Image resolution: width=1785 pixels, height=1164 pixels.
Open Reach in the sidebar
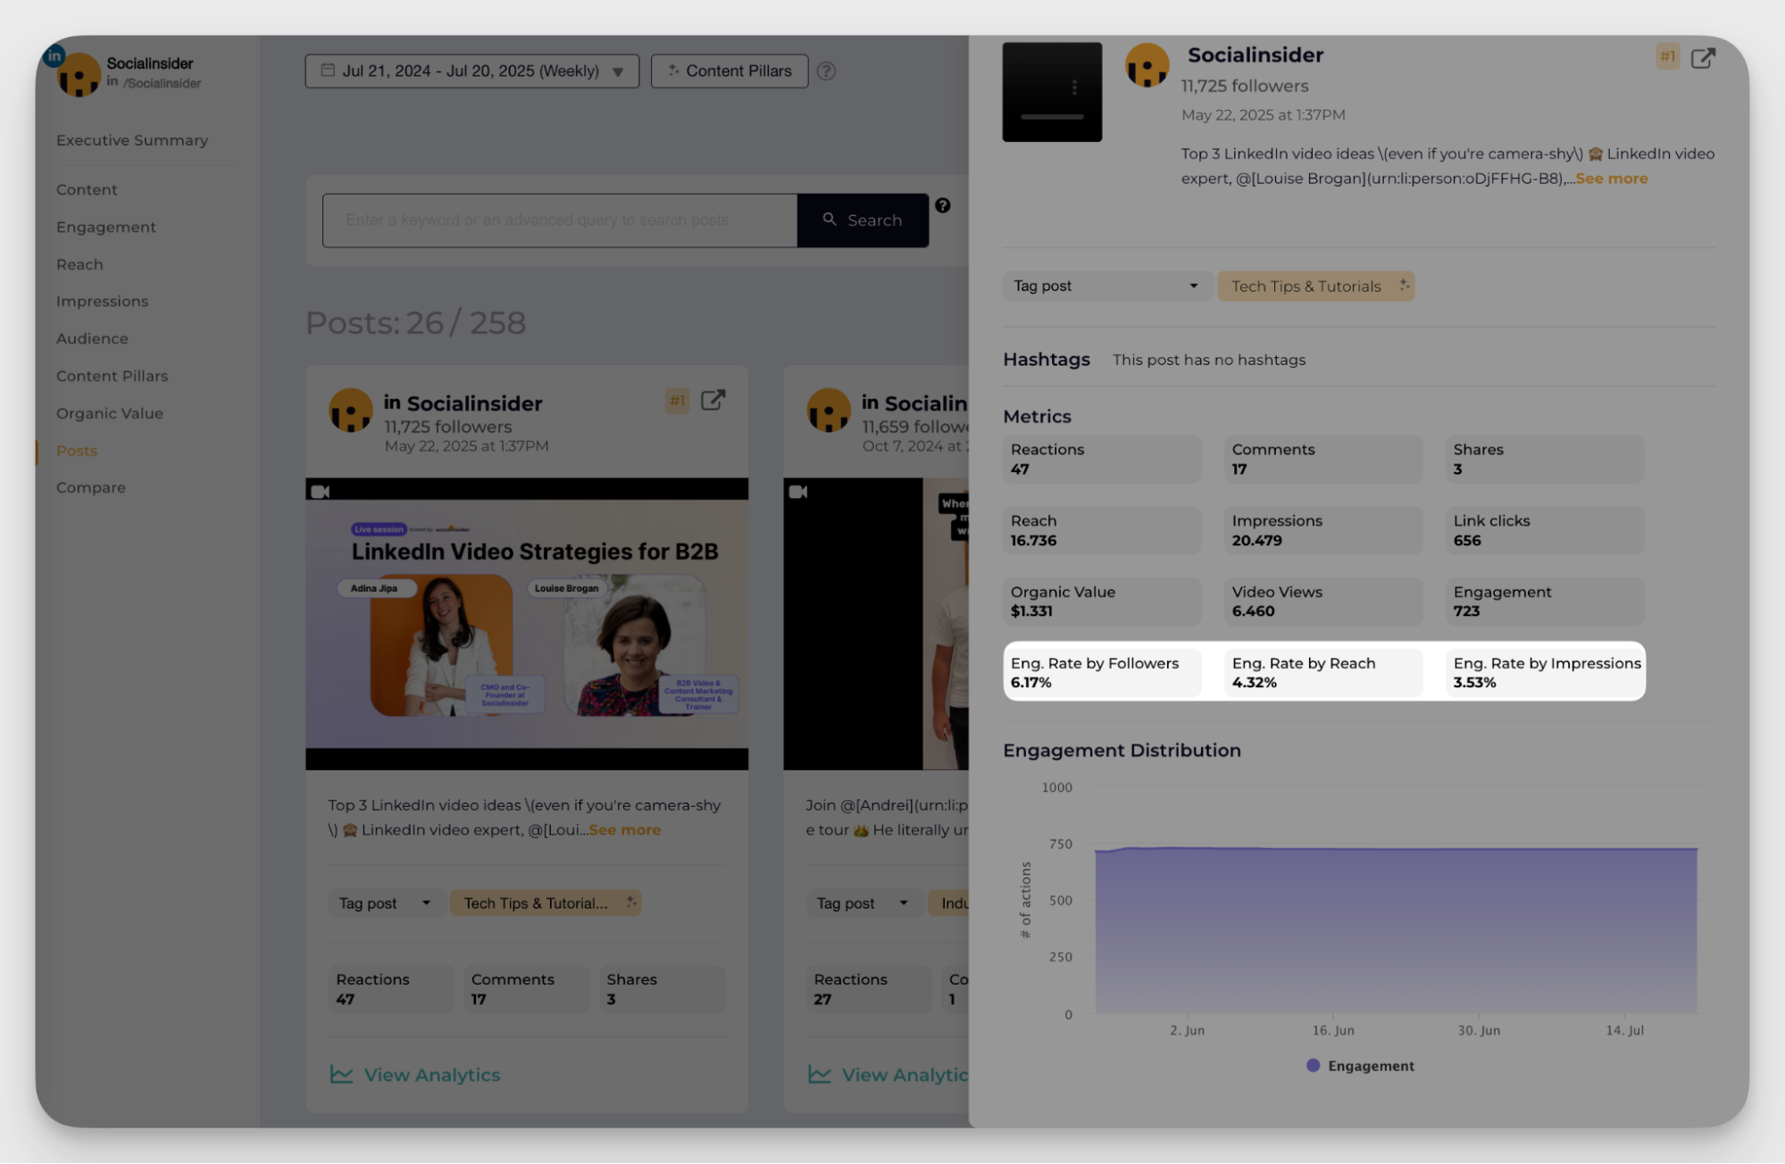tap(79, 264)
